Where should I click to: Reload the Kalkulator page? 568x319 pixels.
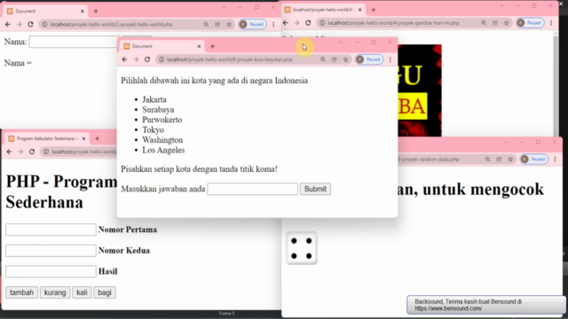(32, 152)
